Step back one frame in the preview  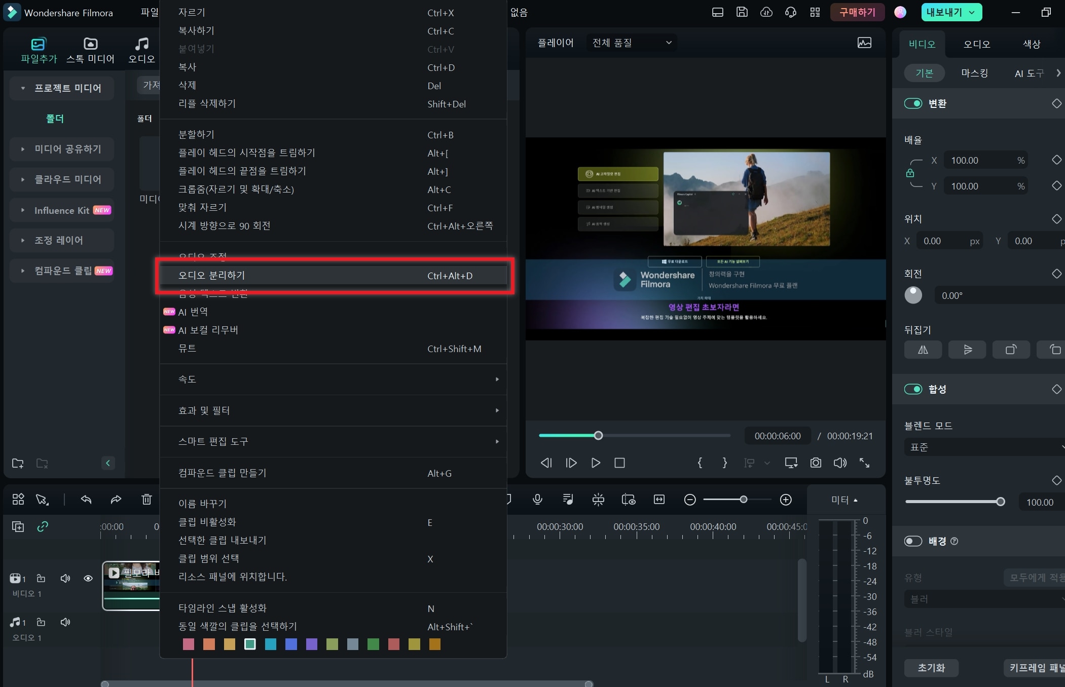546,463
